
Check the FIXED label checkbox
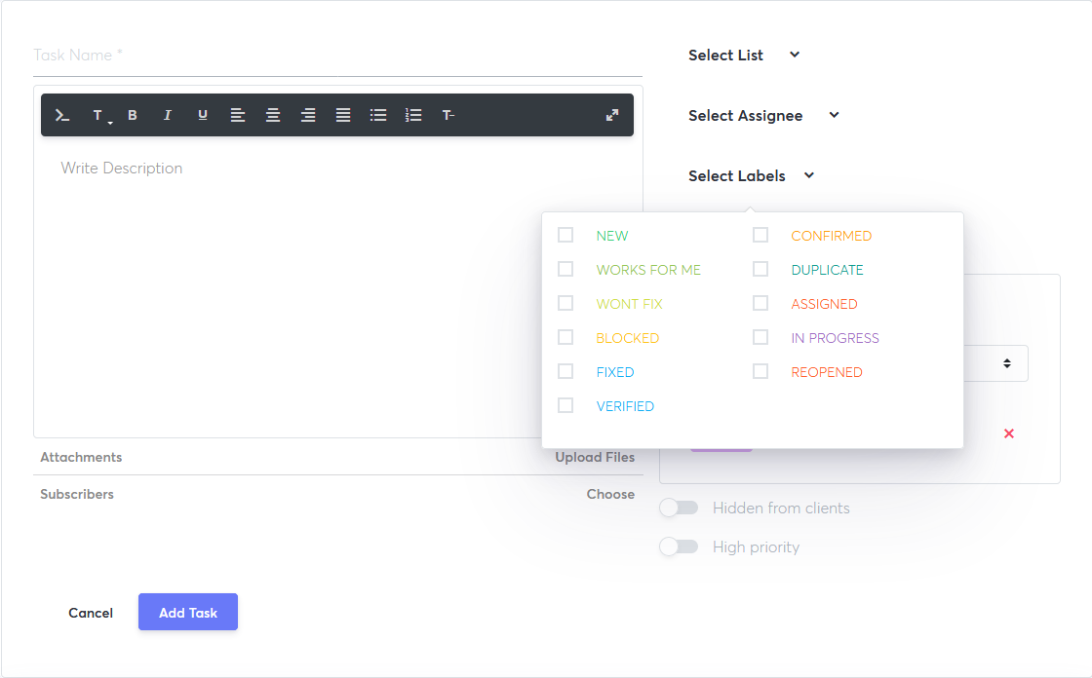click(x=565, y=372)
